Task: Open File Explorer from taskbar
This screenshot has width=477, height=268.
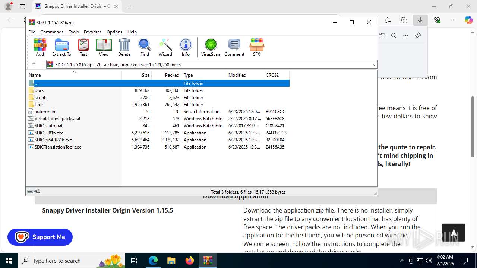Action: pos(171,261)
